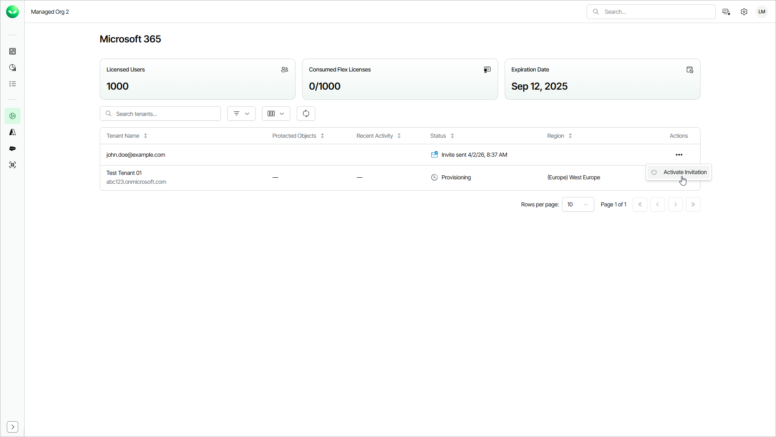Image resolution: width=776 pixels, height=437 pixels.
Task: Expand the sidebar with bottom chevron
Action: (x=13, y=427)
